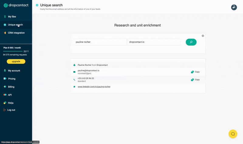Open Billing section
The width and height of the screenshot is (243, 144).
pos(11,87)
